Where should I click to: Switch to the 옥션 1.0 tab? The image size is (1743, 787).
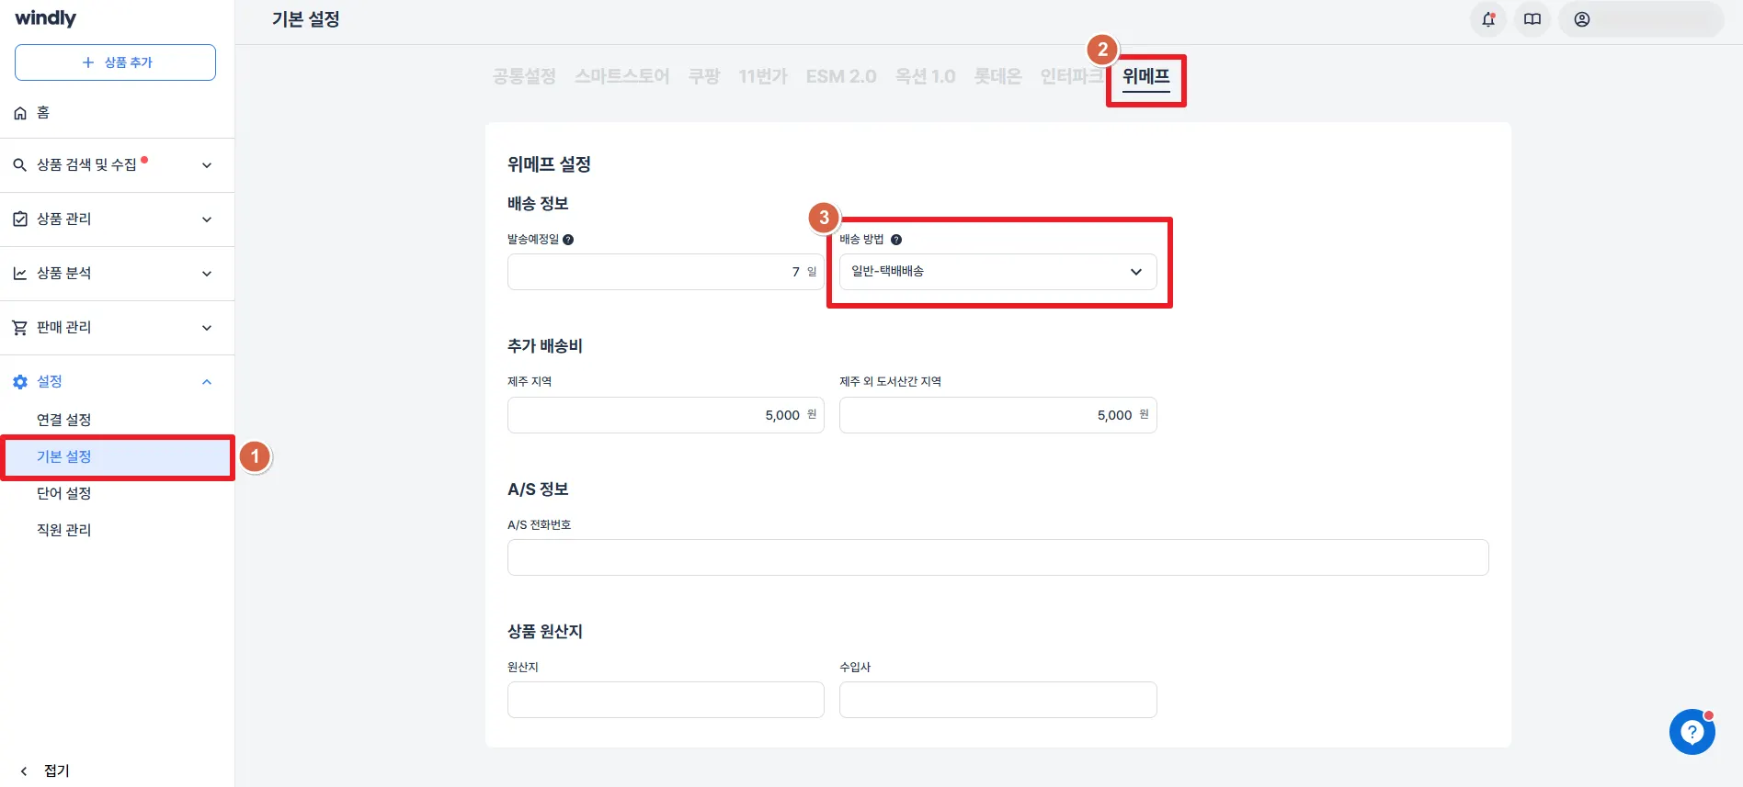926,76
